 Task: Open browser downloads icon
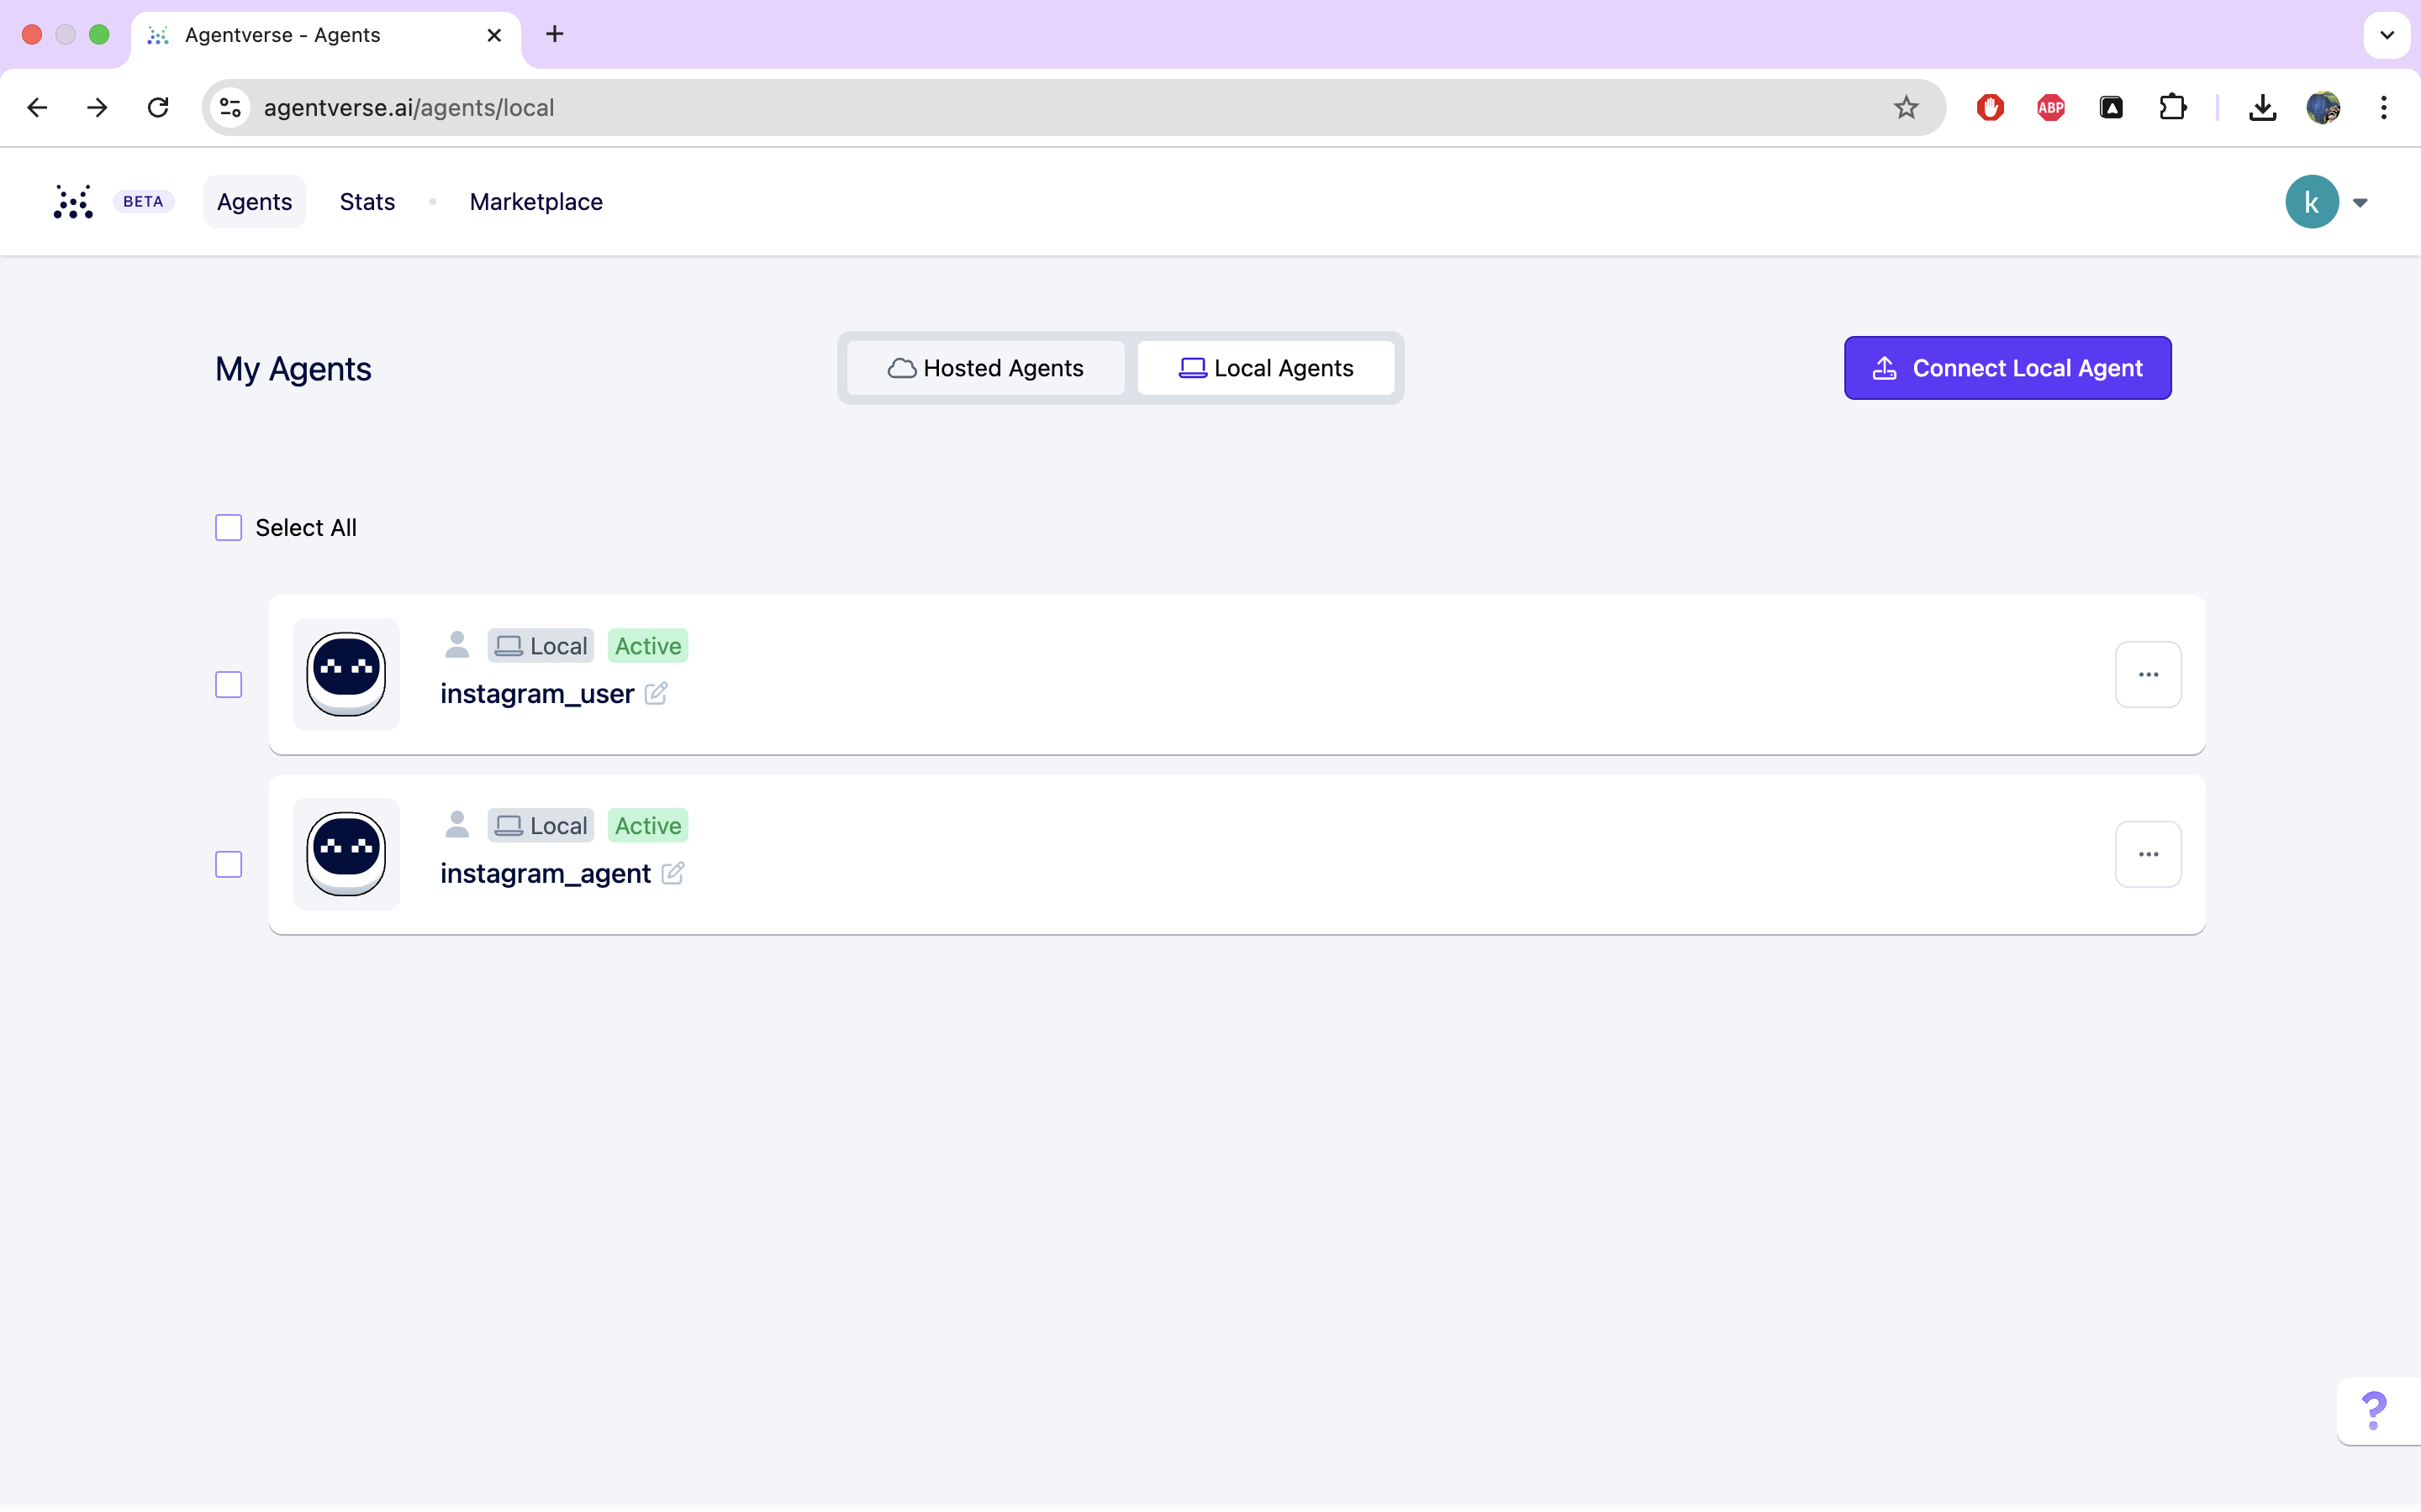2262,108
